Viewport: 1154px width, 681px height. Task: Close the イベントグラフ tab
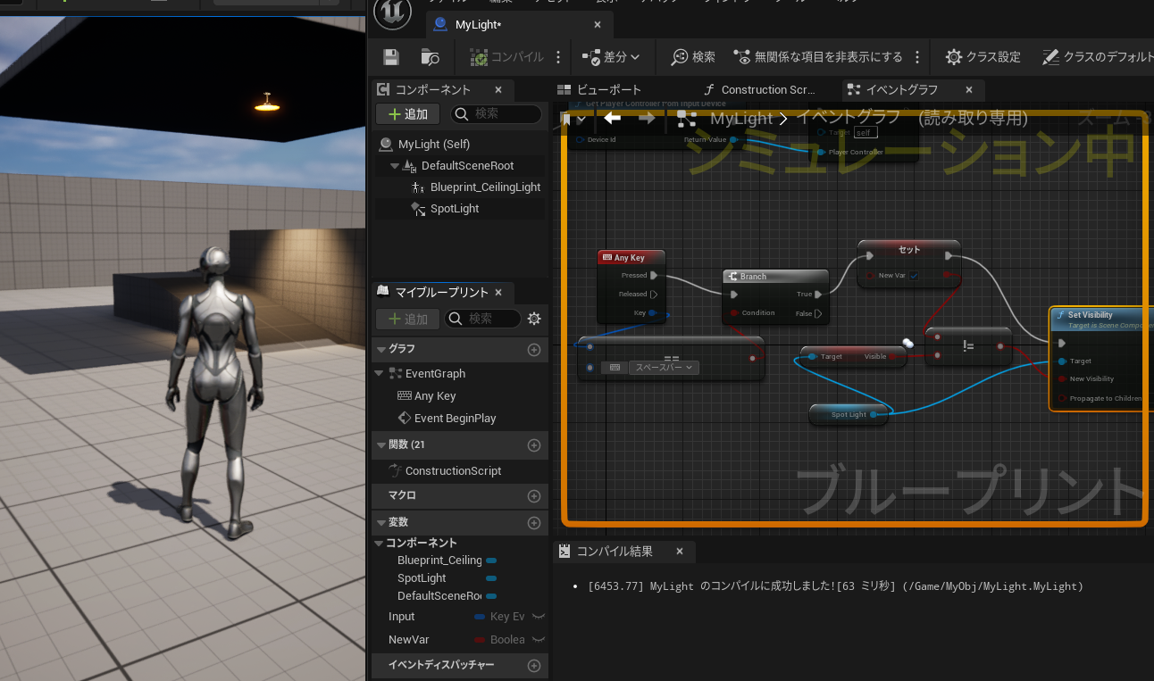click(969, 89)
